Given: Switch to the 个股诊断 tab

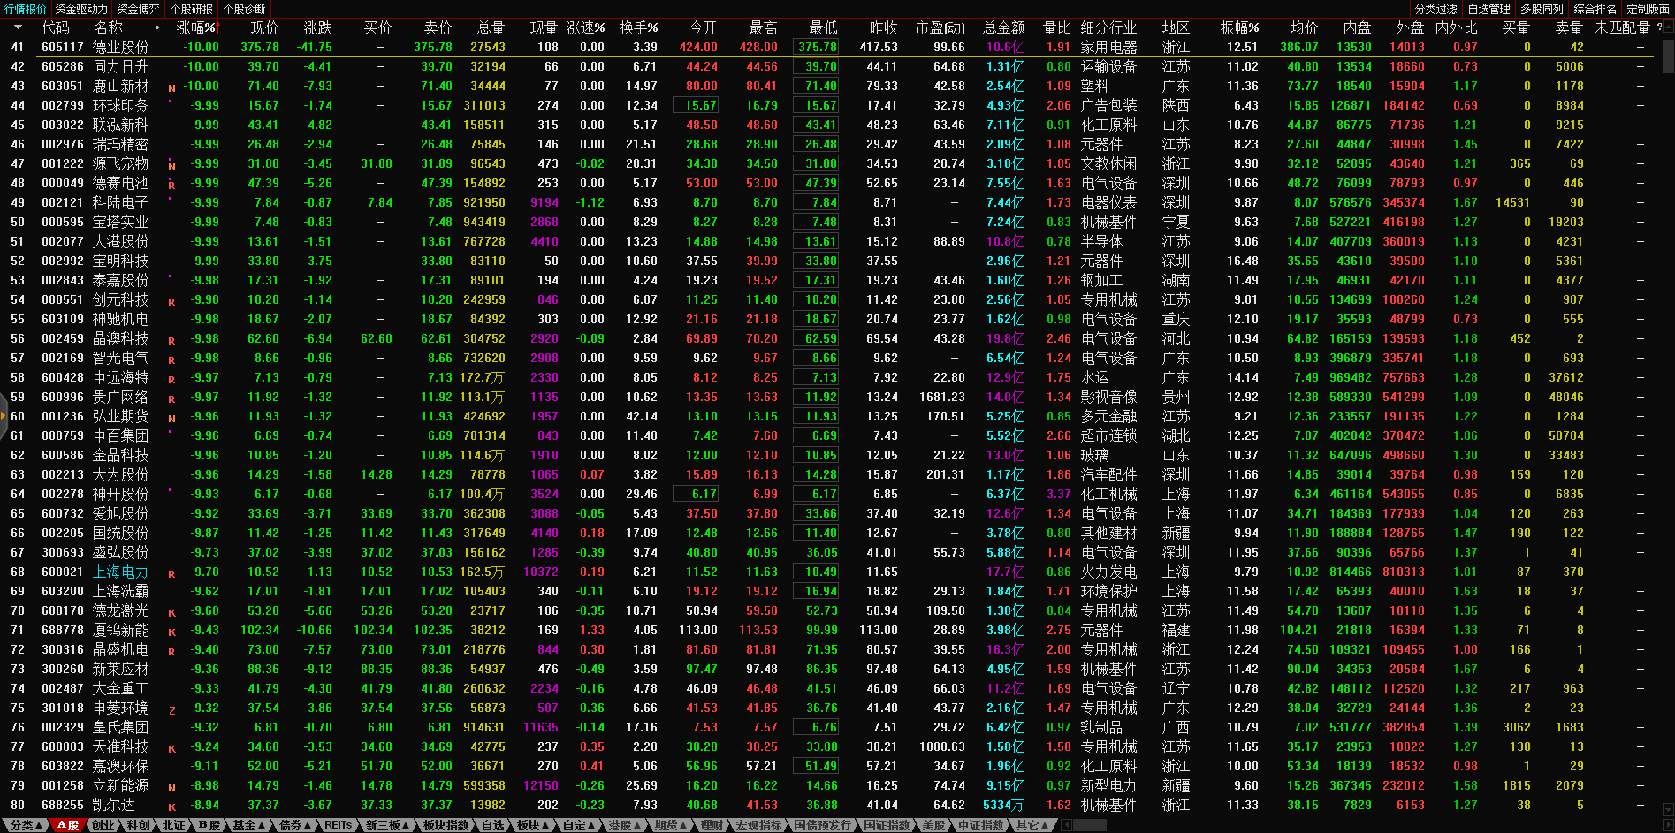Looking at the screenshot, I should pyautogui.click(x=244, y=9).
